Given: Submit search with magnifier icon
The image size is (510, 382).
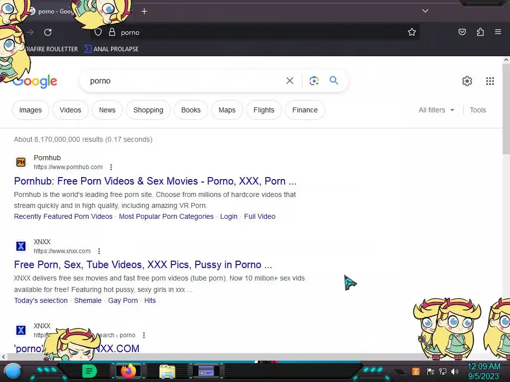Looking at the screenshot, I should [334, 81].
